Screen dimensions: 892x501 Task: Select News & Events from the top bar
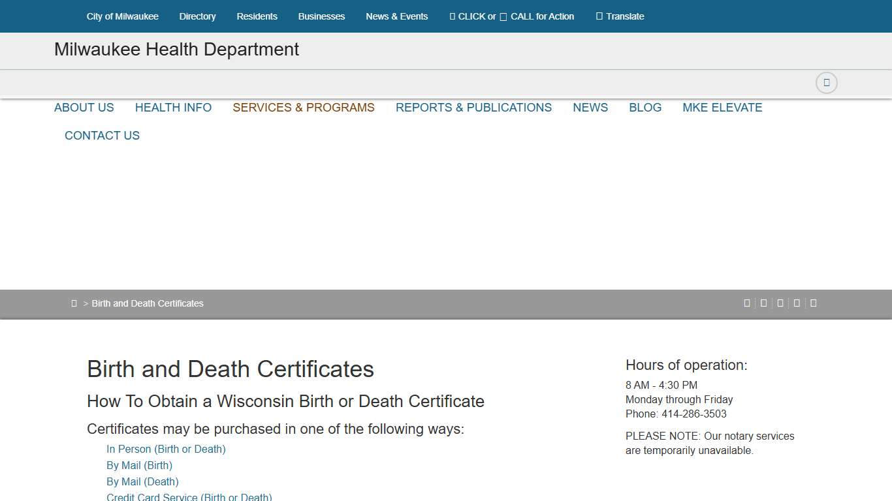coord(396,16)
